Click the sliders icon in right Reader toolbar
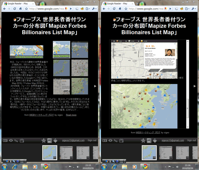This screenshot has width=199, height=170. (x=116, y=141)
